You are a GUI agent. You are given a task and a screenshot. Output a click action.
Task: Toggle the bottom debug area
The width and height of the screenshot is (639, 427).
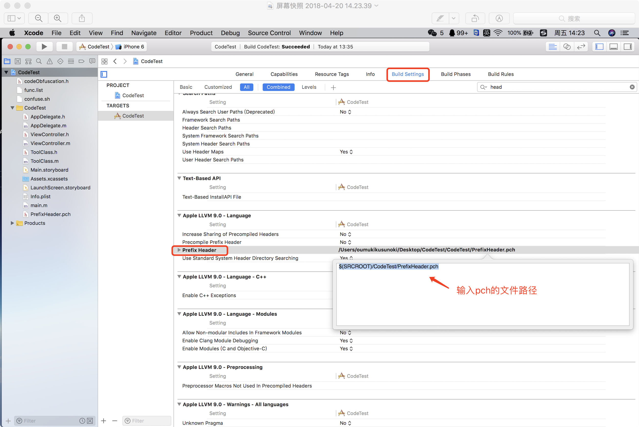pyautogui.click(x=614, y=47)
